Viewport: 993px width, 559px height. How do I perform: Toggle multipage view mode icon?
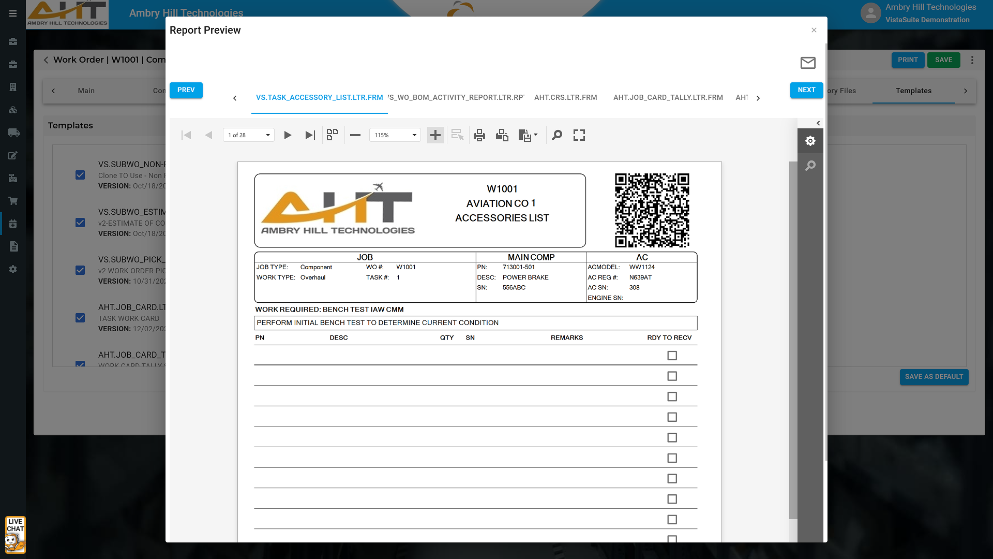pos(333,135)
